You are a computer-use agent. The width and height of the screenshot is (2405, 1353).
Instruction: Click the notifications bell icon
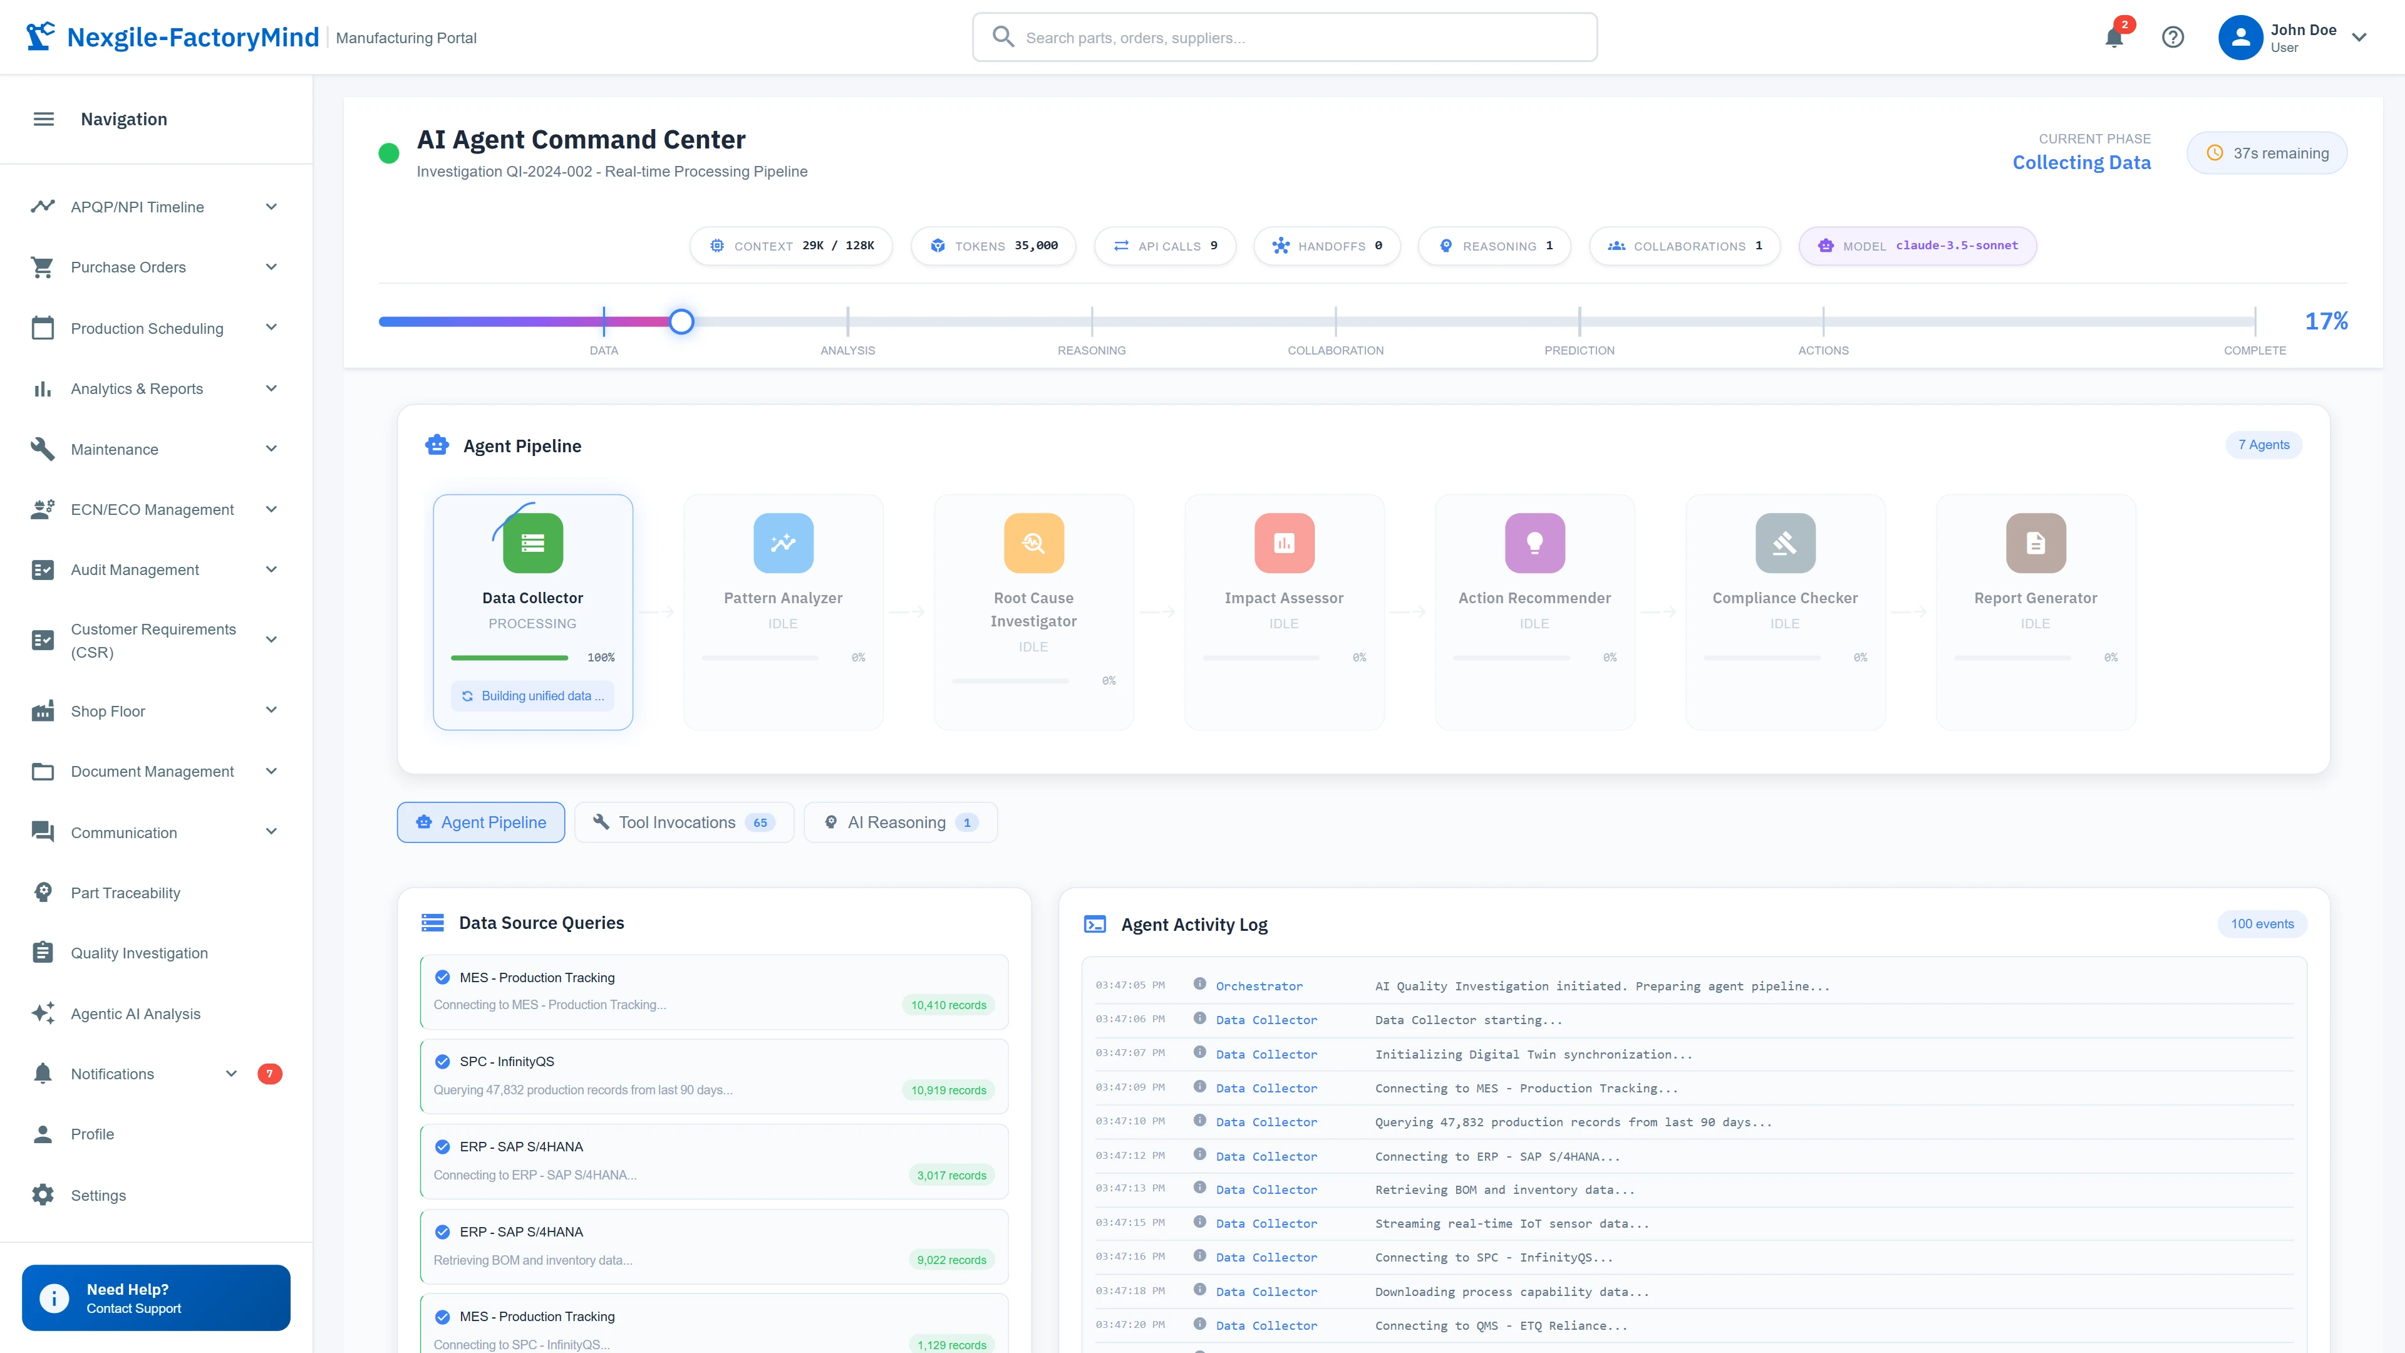click(2114, 38)
